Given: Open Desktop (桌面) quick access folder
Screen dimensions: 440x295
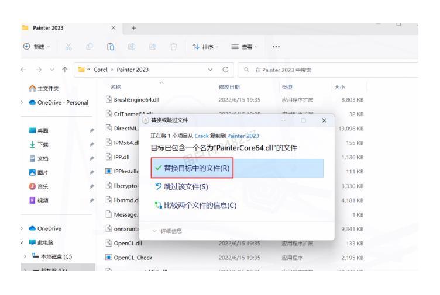Looking at the screenshot, I should coord(39,130).
